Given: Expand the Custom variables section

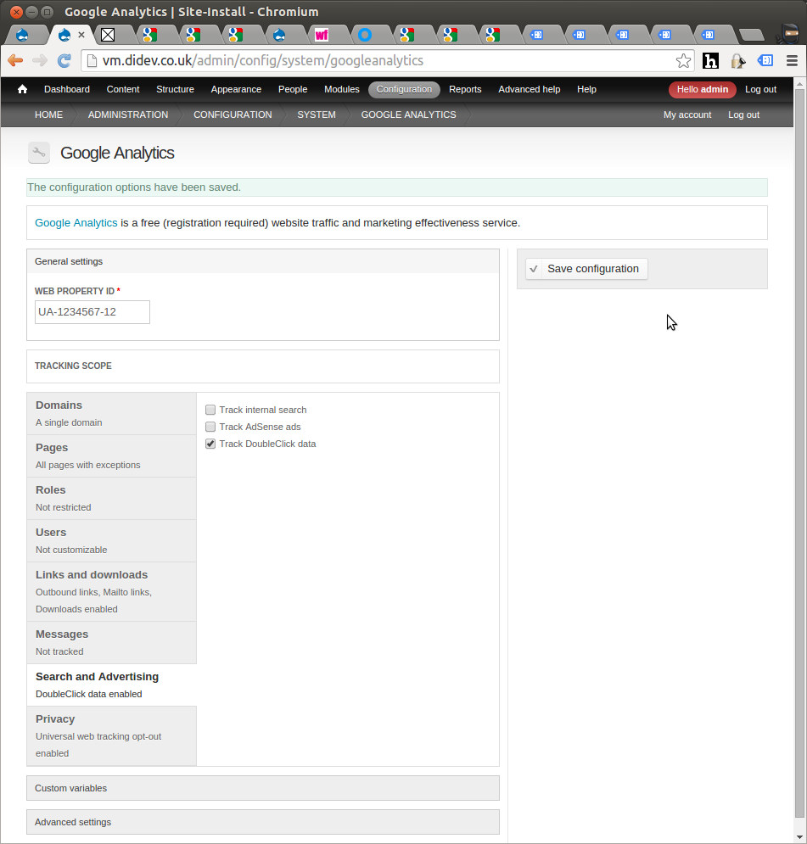Looking at the screenshot, I should point(263,788).
